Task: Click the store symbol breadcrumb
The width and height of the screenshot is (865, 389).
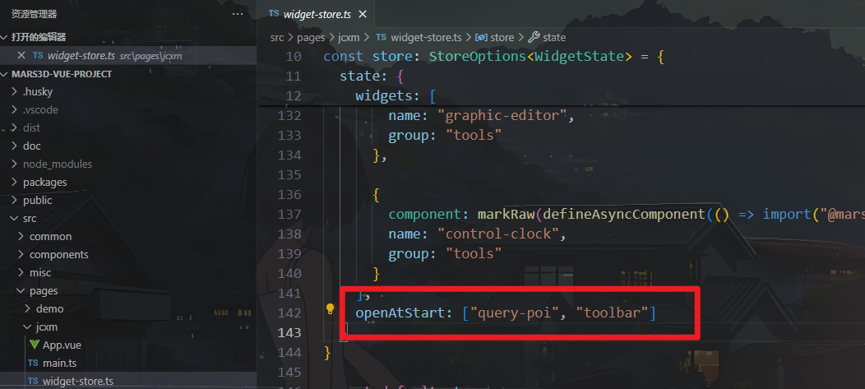Action: (x=502, y=38)
